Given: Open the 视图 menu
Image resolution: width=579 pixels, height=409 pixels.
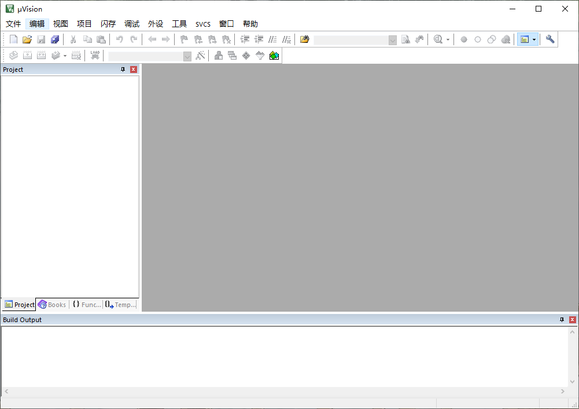Looking at the screenshot, I should tap(61, 24).
